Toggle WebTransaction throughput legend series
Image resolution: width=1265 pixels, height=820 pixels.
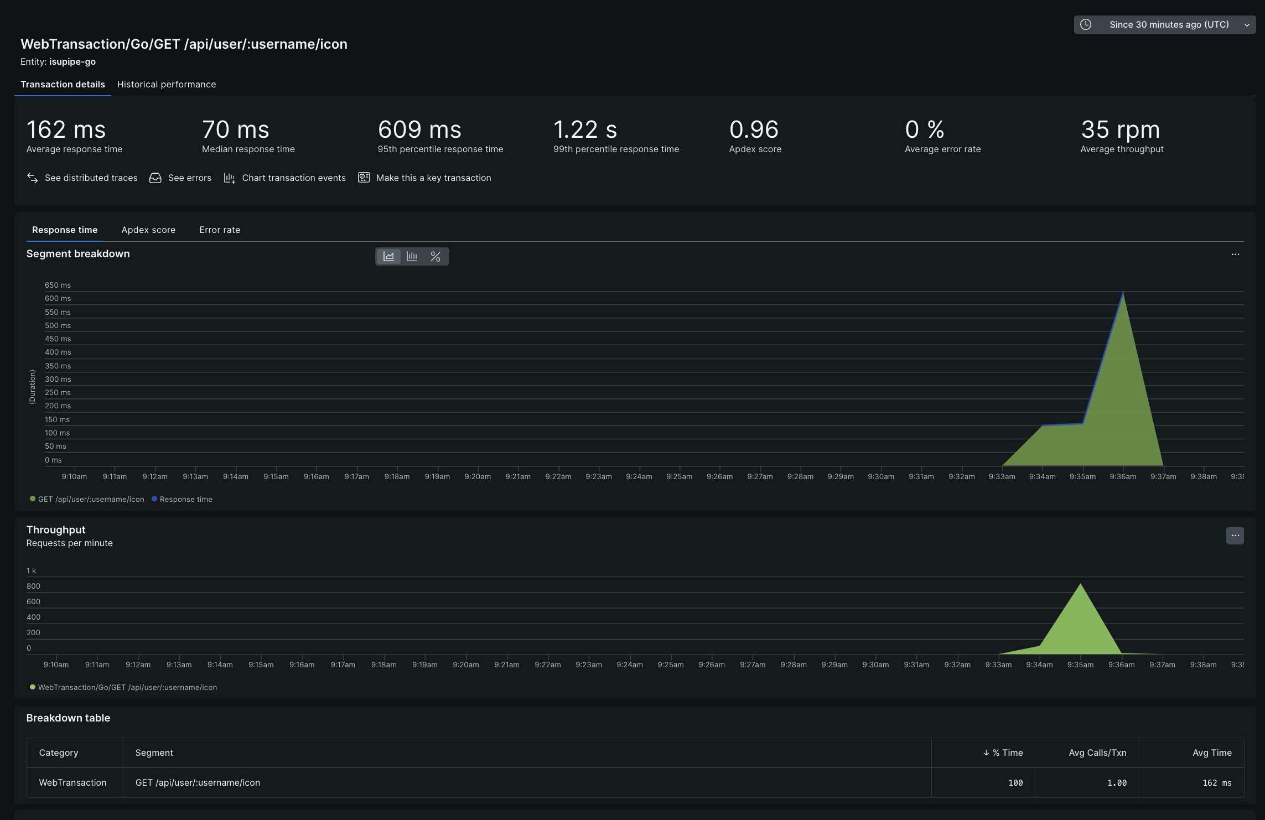[x=127, y=687]
